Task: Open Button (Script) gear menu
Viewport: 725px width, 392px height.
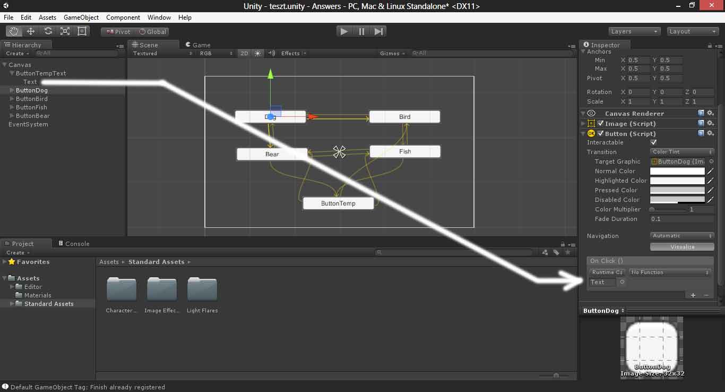Action: [x=710, y=133]
